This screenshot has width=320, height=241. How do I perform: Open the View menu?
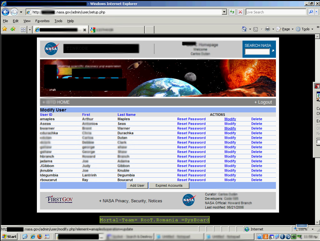[x=27, y=21]
